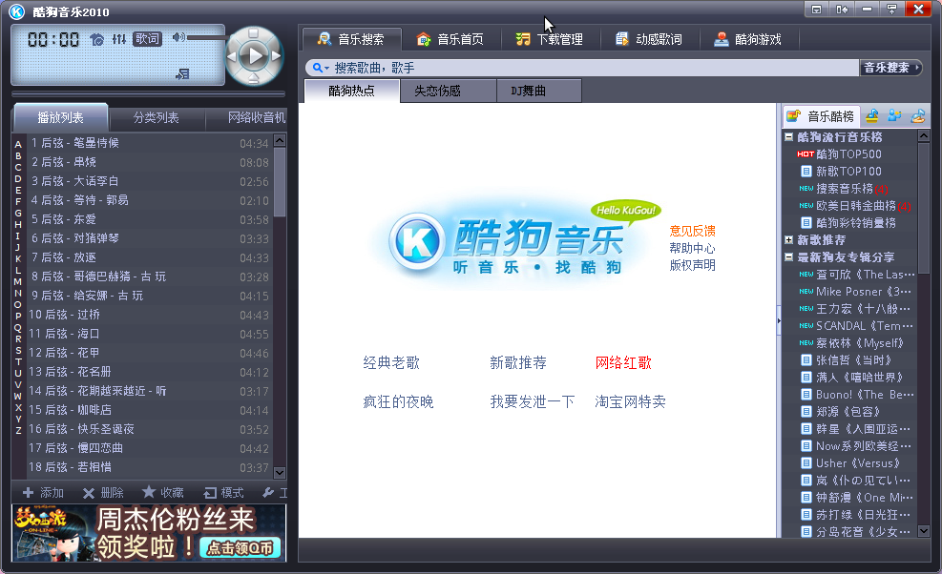Open the 版权声明 copyright link
942x574 pixels.
(692, 265)
